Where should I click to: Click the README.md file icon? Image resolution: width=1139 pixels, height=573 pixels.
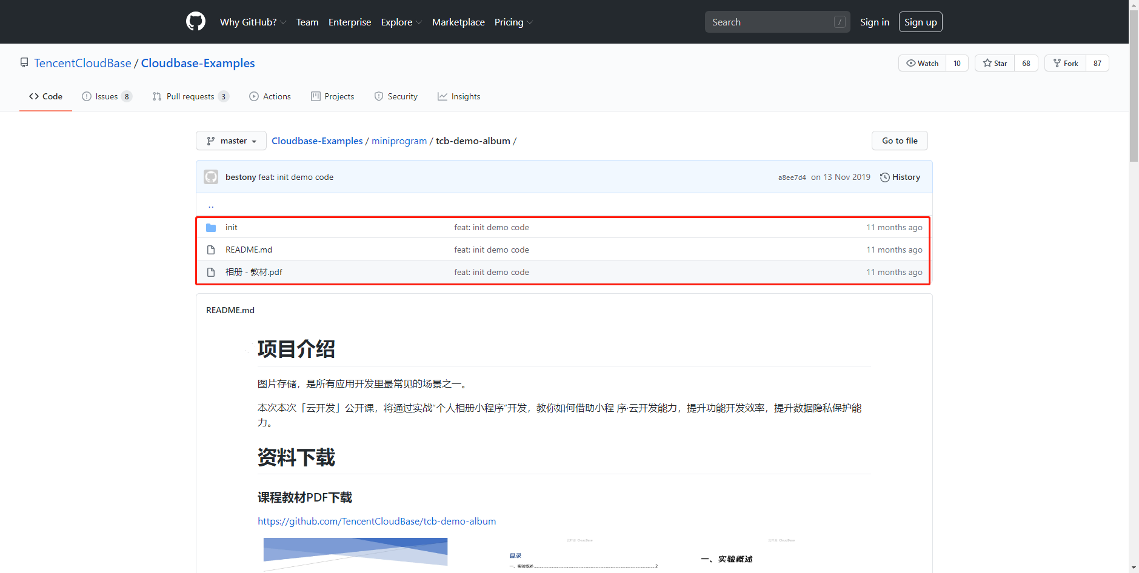tap(211, 250)
